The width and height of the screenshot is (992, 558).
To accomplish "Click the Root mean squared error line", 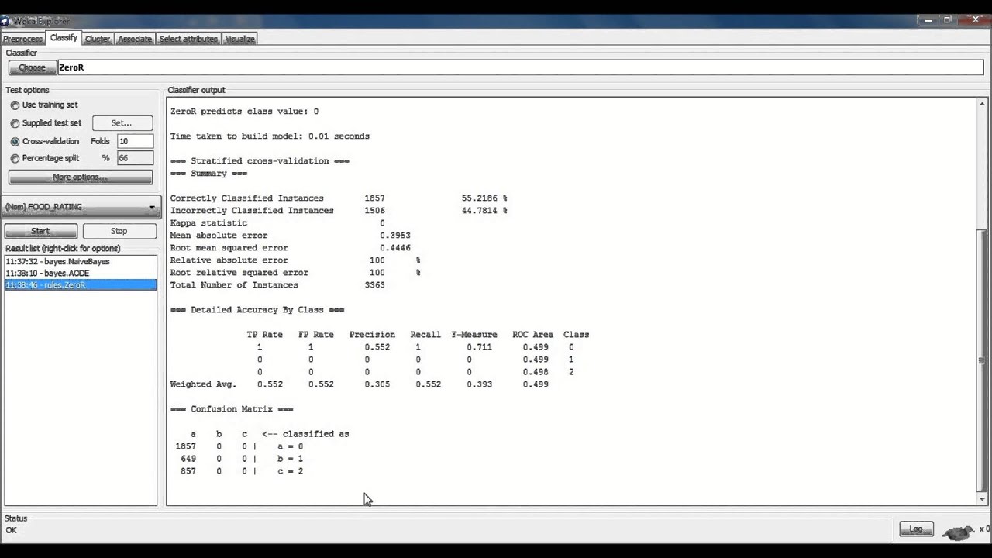I will pos(290,248).
